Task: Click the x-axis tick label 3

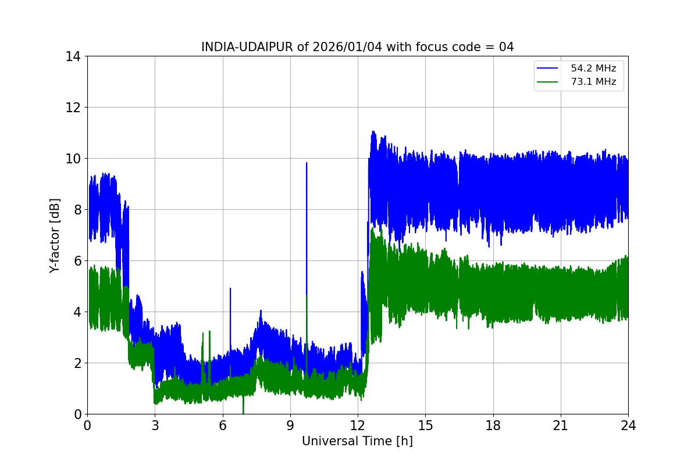Action: pos(155,425)
